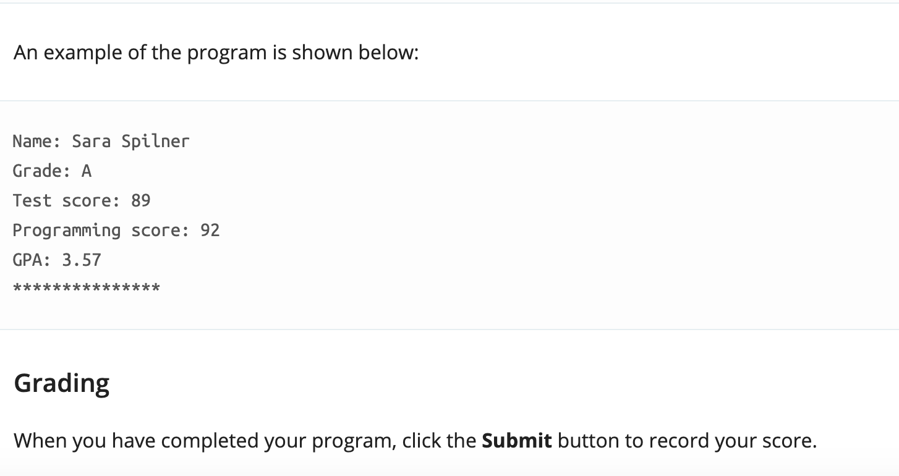Click the 'Name:' label in code block
Viewport: 899px width, 476px height.
click(x=37, y=141)
